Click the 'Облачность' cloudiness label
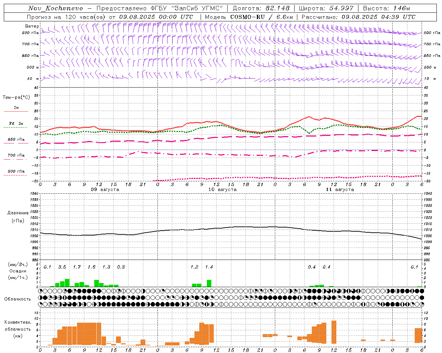 point(18,299)
